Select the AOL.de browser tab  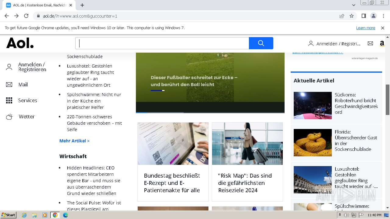40,5
